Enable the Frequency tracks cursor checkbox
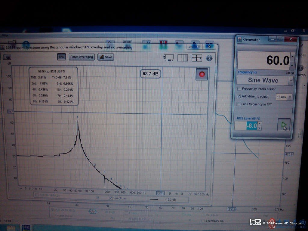Screen dimensions: 308x231 239,89
